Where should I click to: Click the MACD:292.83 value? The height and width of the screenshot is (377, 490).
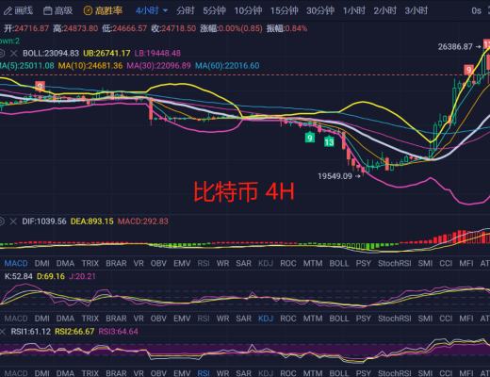point(143,221)
